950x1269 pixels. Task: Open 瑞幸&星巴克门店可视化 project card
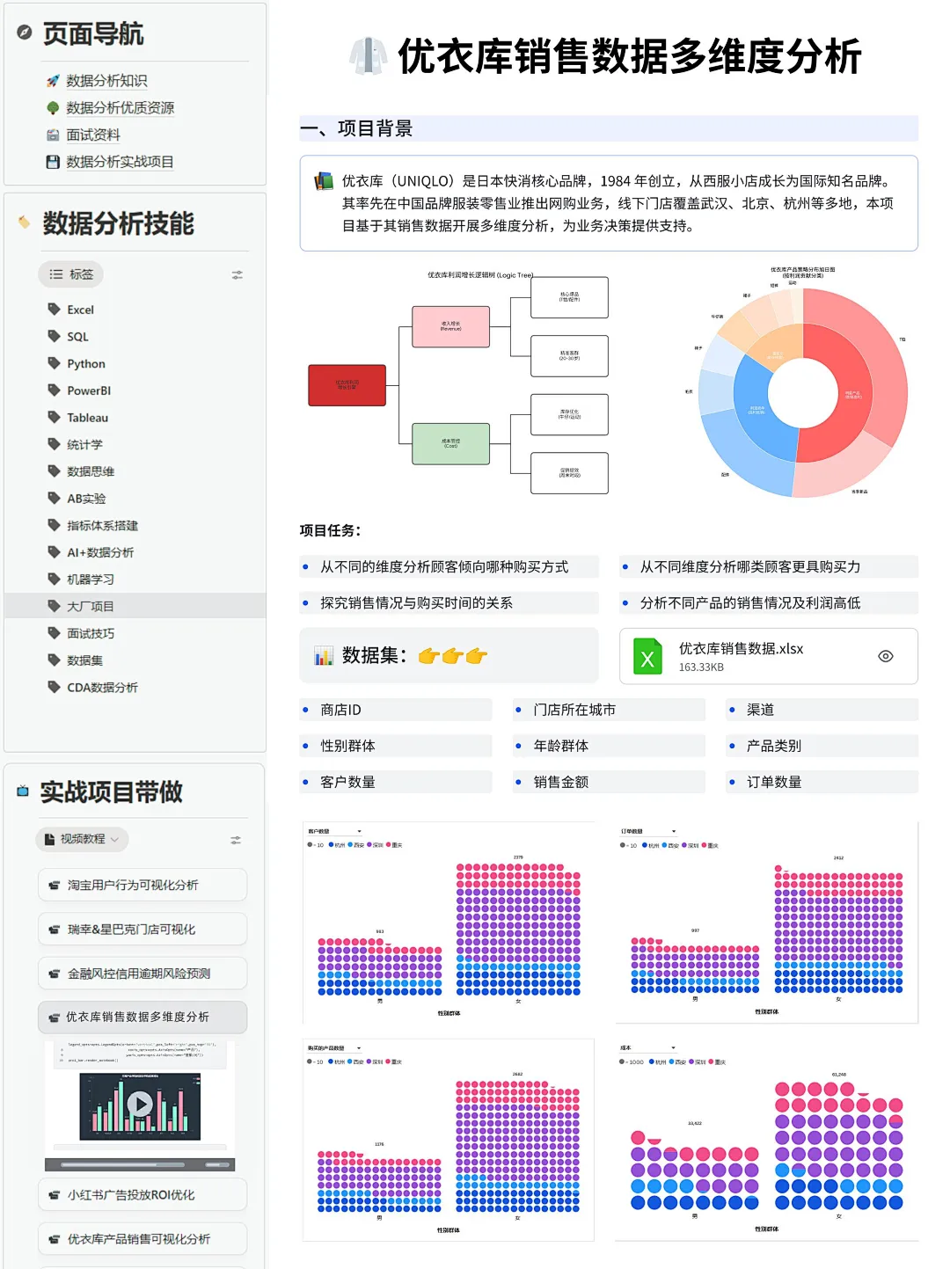142,930
